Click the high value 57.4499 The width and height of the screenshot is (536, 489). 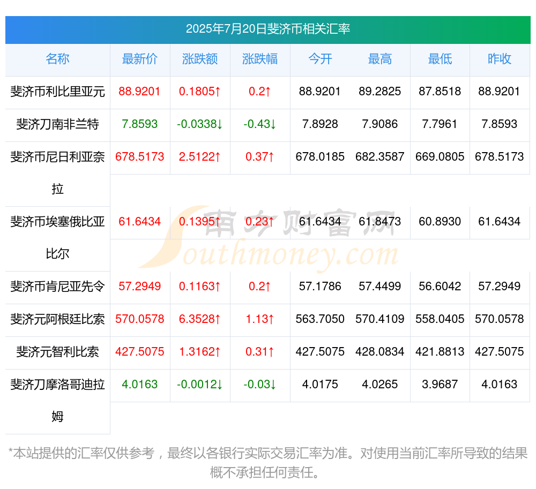point(380,286)
